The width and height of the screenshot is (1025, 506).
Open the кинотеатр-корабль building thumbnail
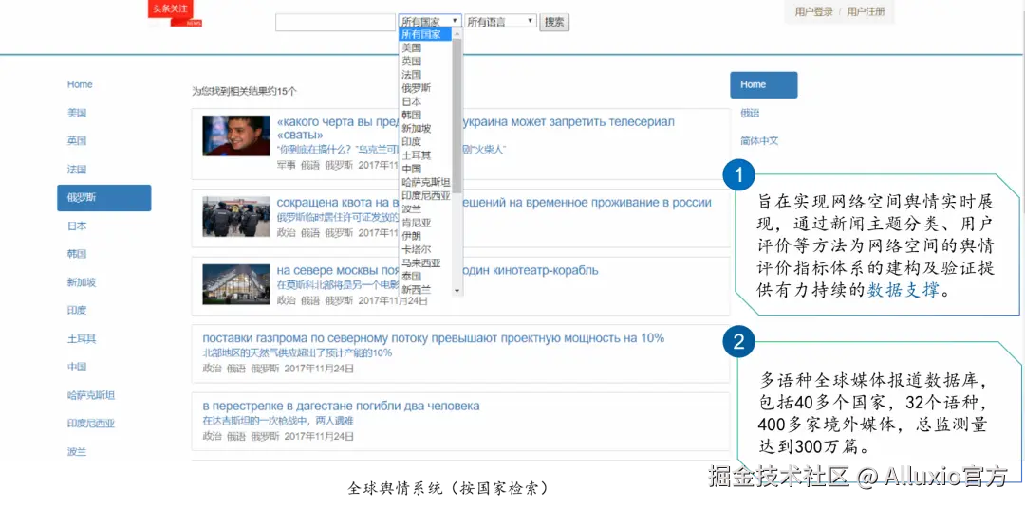pos(236,284)
